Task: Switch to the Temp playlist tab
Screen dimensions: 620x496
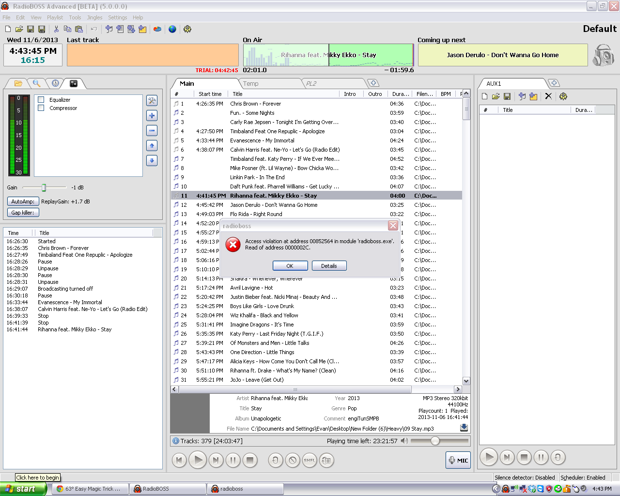Action: 251,84
